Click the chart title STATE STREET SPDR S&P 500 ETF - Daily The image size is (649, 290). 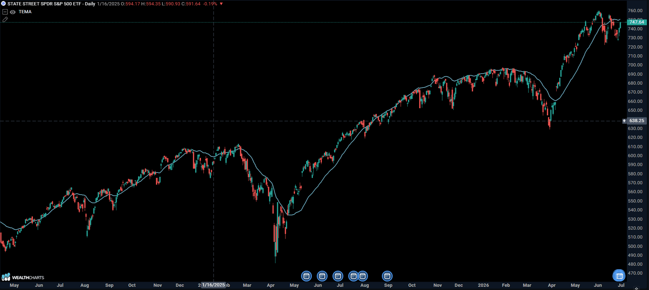(x=51, y=4)
